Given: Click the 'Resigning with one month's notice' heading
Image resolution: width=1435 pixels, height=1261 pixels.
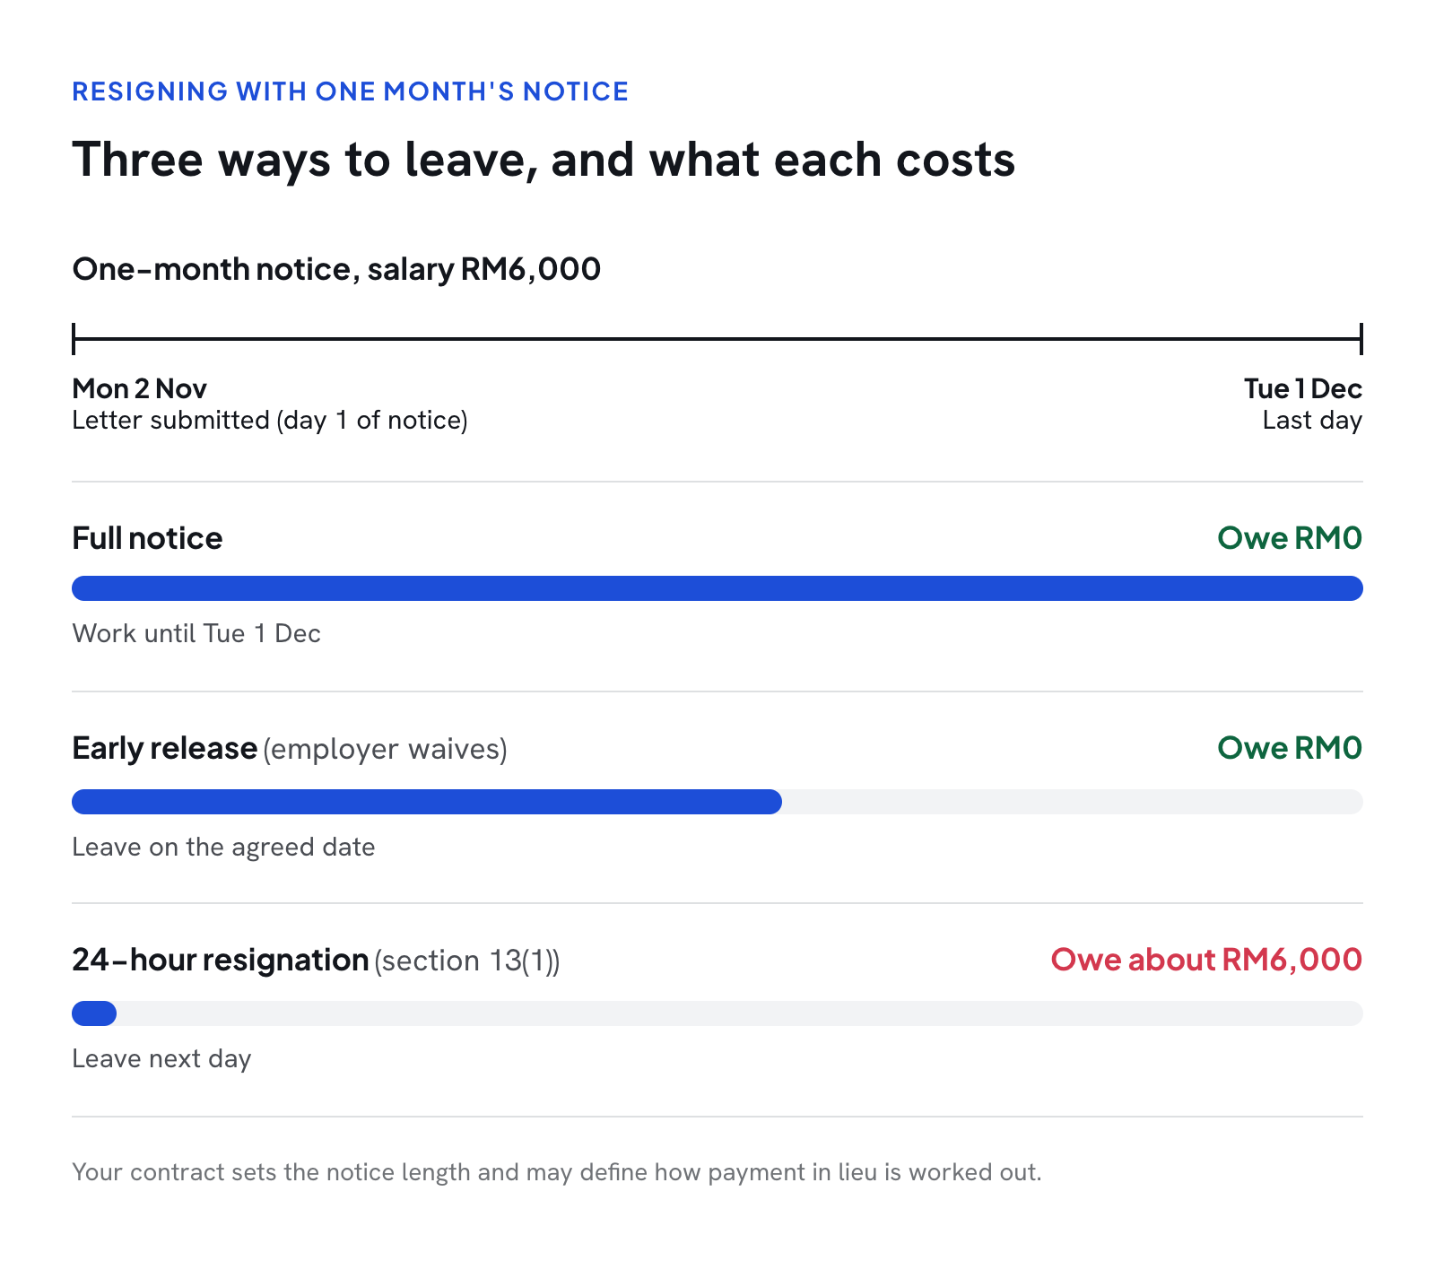Looking at the screenshot, I should 350,91.
